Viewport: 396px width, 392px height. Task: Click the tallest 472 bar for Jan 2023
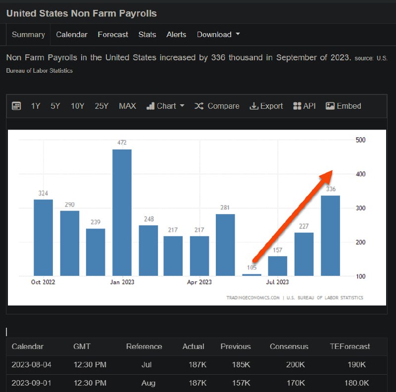point(122,213)
